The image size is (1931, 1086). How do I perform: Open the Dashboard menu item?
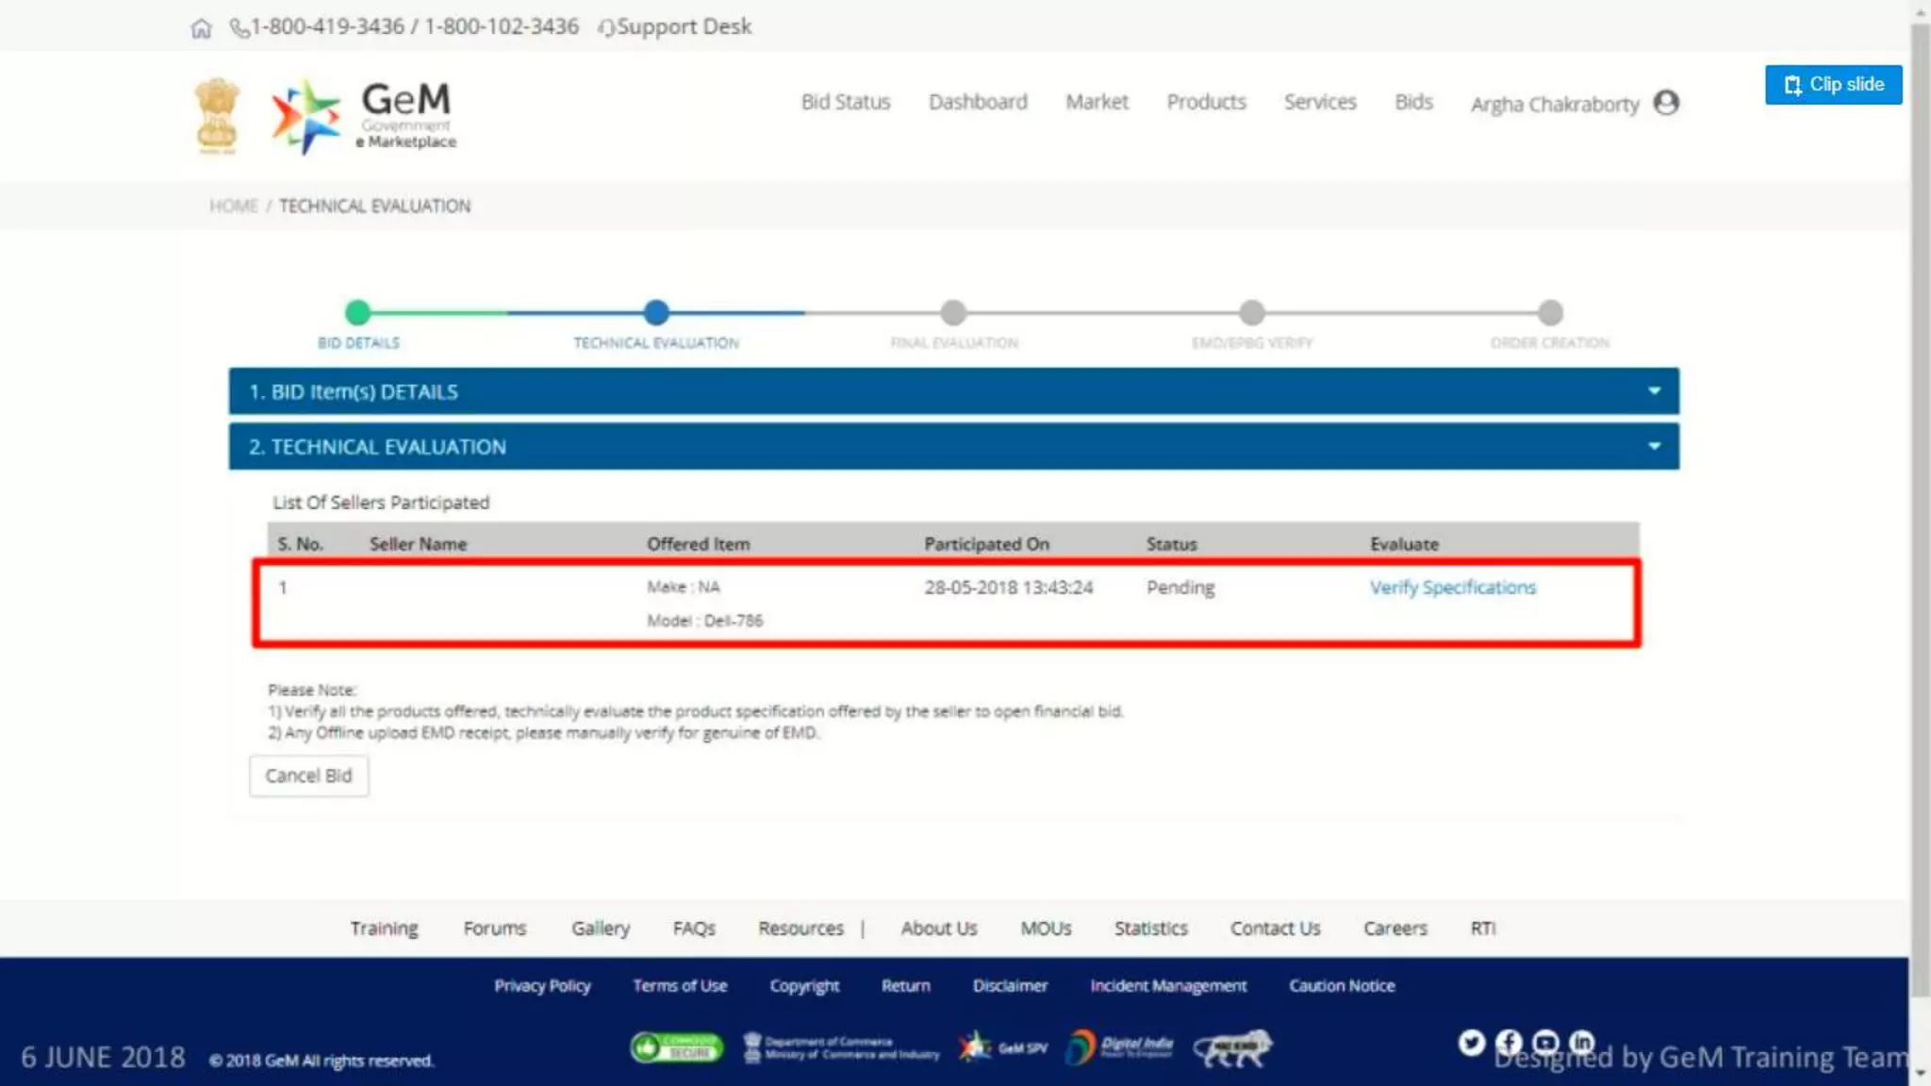978,102
